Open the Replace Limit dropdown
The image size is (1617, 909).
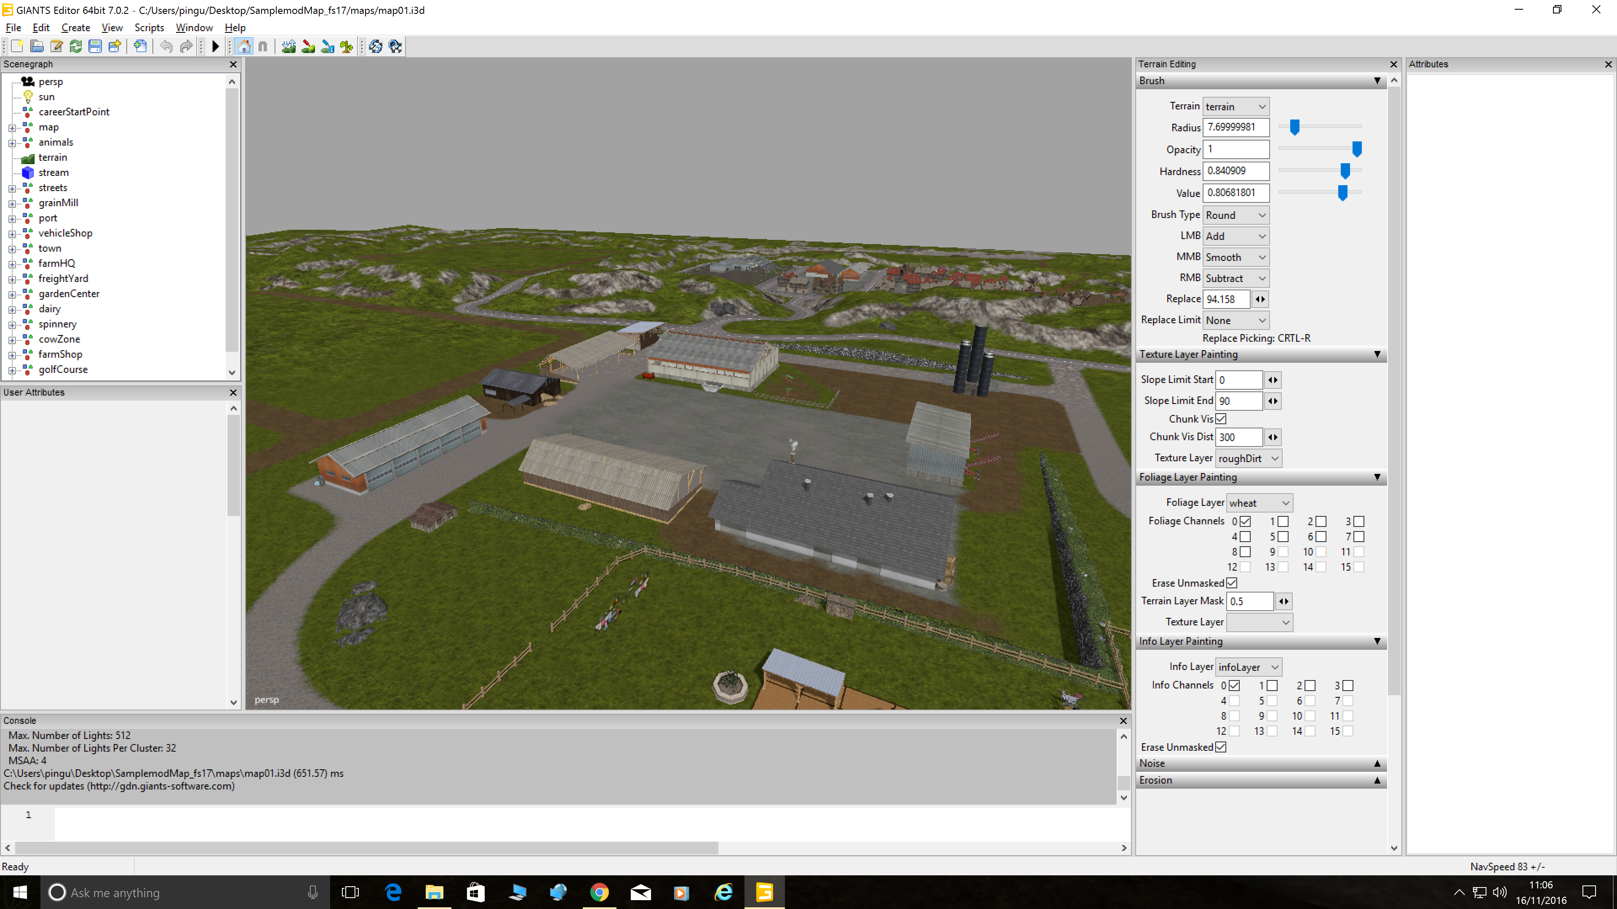(x=1236, y=320)
